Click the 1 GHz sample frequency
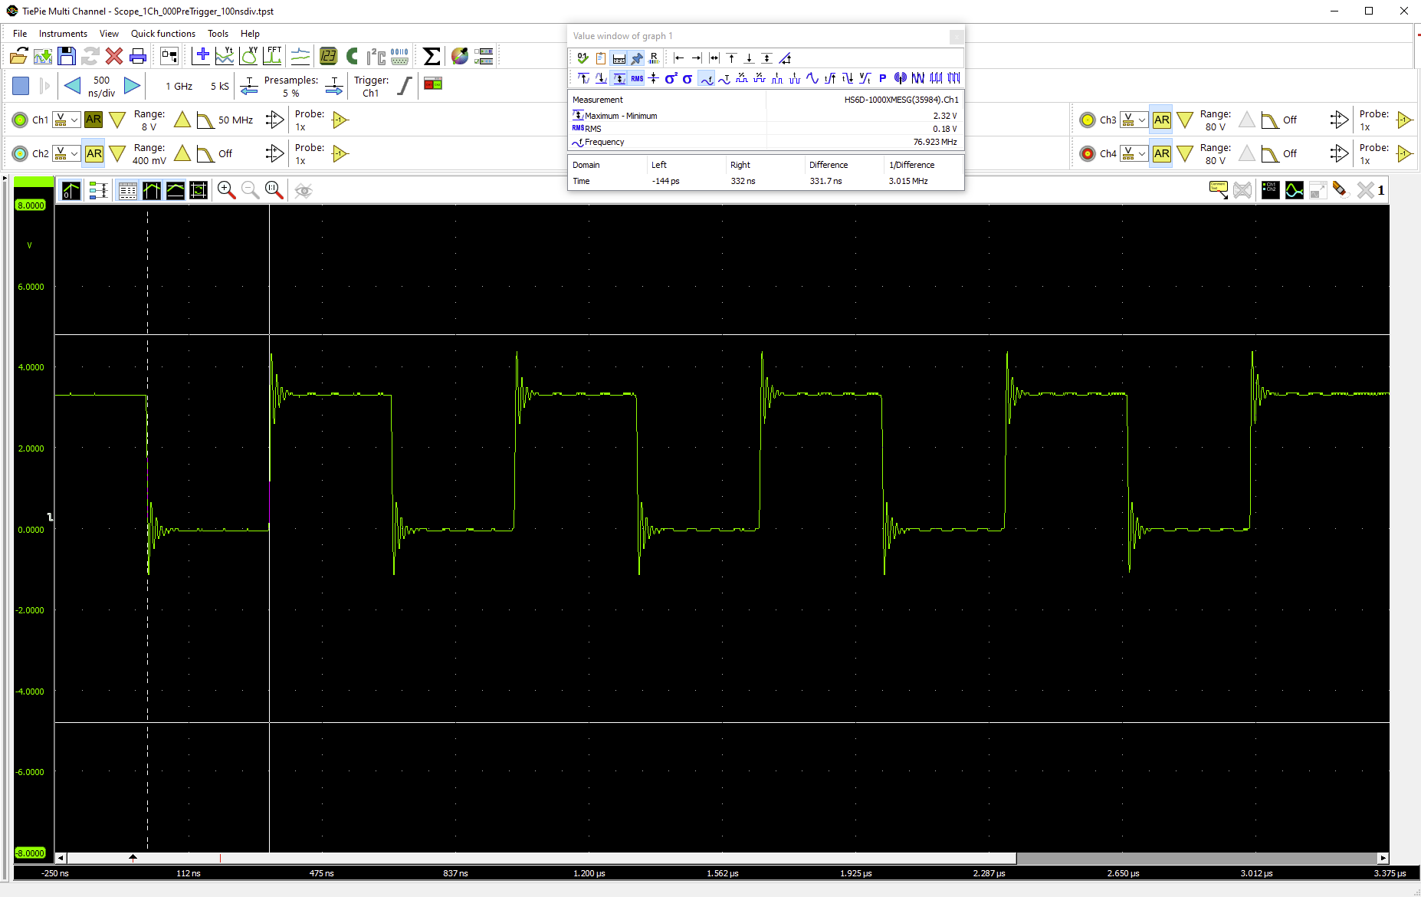 pos(179,86)
